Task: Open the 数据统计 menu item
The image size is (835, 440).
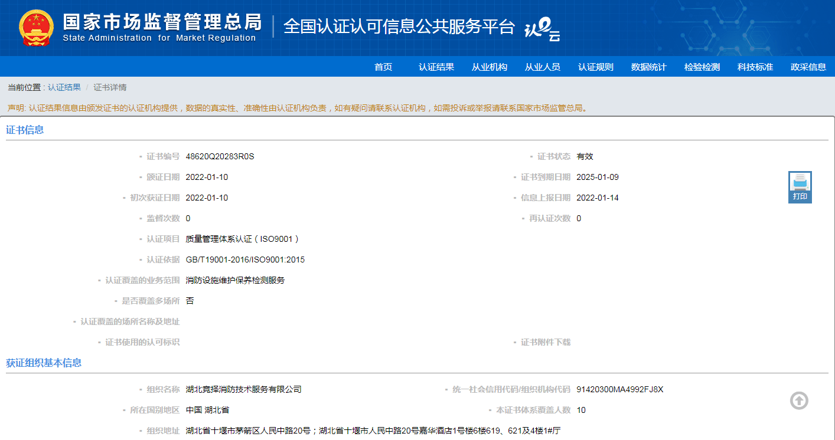Action: pos(649,67)
